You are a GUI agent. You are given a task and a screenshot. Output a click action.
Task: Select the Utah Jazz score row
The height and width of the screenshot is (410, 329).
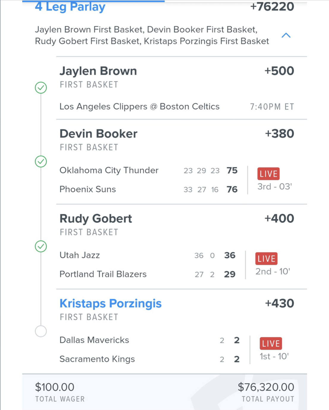click(x=148, y=255)
